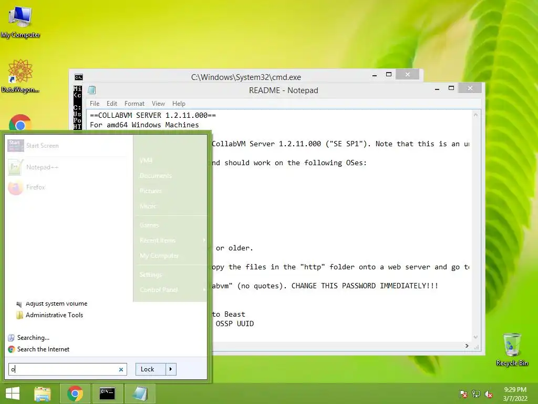Open Notepad Help menu
Viewport: 538px width, 404px height.
pyautogui.click(x=179, y=104)
